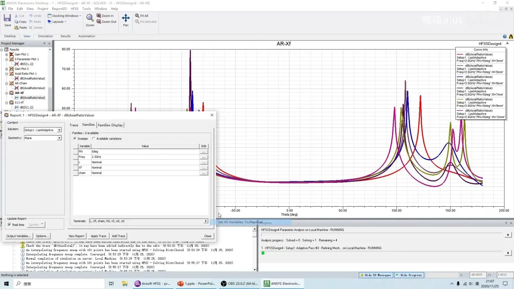Click Hide Progress button

pos(409,275)
